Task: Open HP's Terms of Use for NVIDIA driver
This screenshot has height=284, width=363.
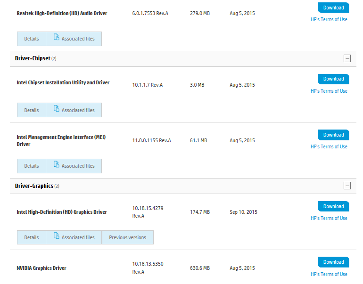Action: coord(329,274)
